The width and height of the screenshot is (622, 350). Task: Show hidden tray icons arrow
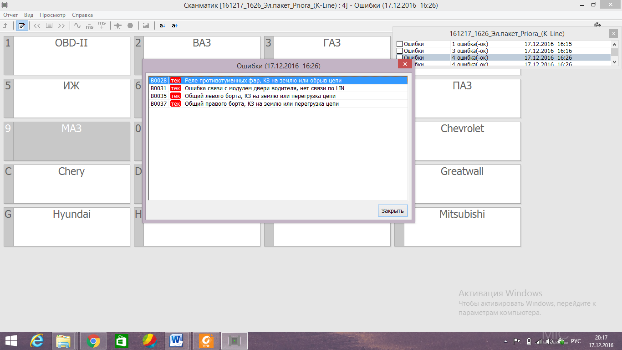coord(506,341)
